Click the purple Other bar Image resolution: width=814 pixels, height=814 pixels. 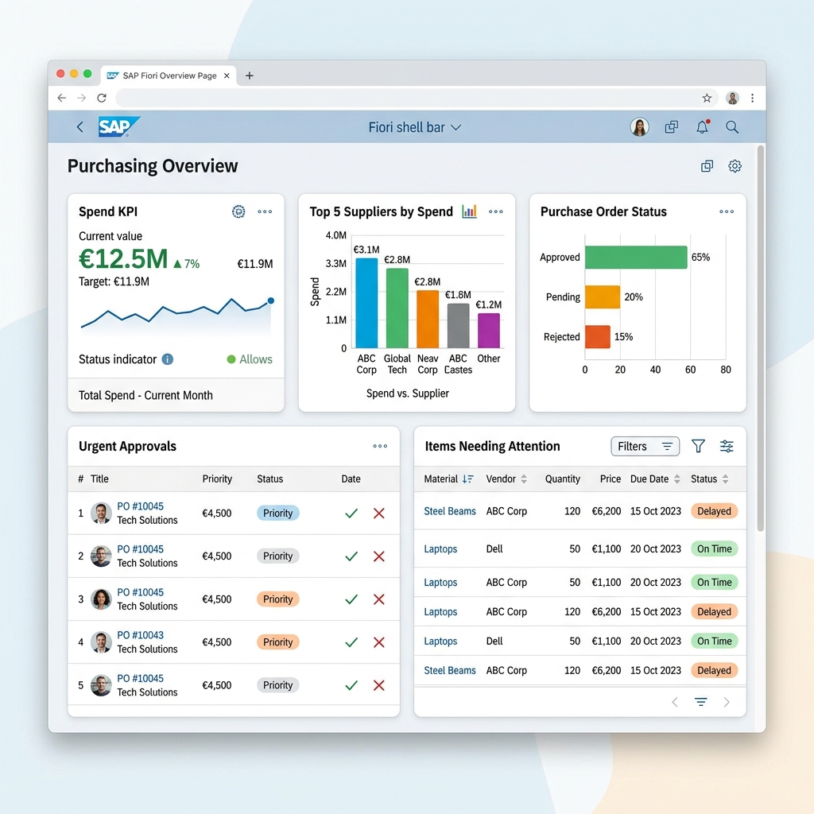[x=489, y=330]
